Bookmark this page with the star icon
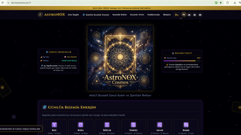 click(x=221, y=3)
